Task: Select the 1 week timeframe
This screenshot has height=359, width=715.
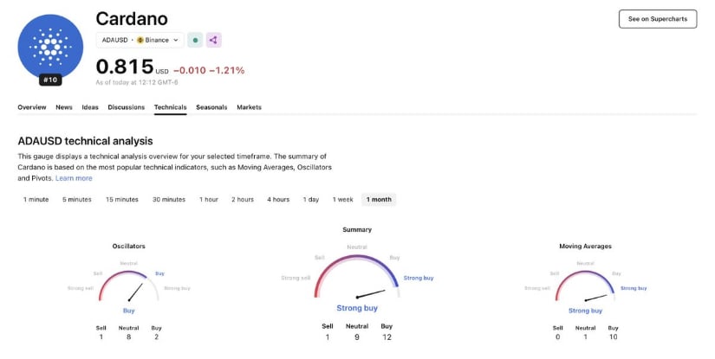Action: [343, 199]
